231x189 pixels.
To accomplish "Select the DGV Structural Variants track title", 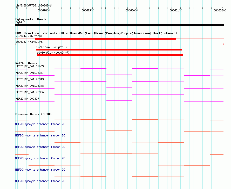I will (x=96, y=33).
